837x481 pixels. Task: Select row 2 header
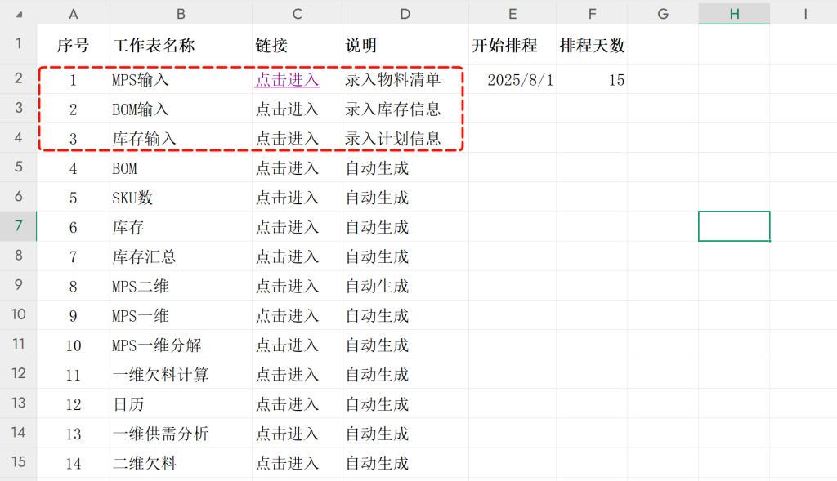(18, 79)
